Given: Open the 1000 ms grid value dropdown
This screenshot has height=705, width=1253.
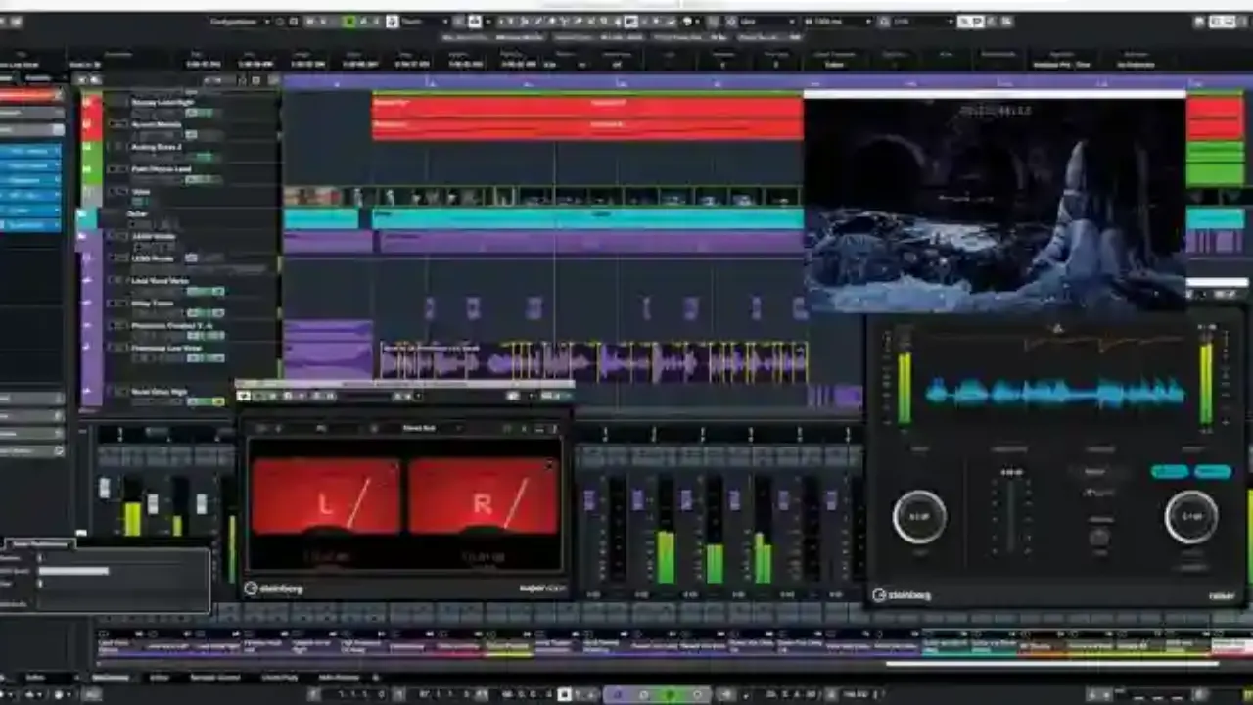Looking at the screenshot, I should tap(838, 21).
